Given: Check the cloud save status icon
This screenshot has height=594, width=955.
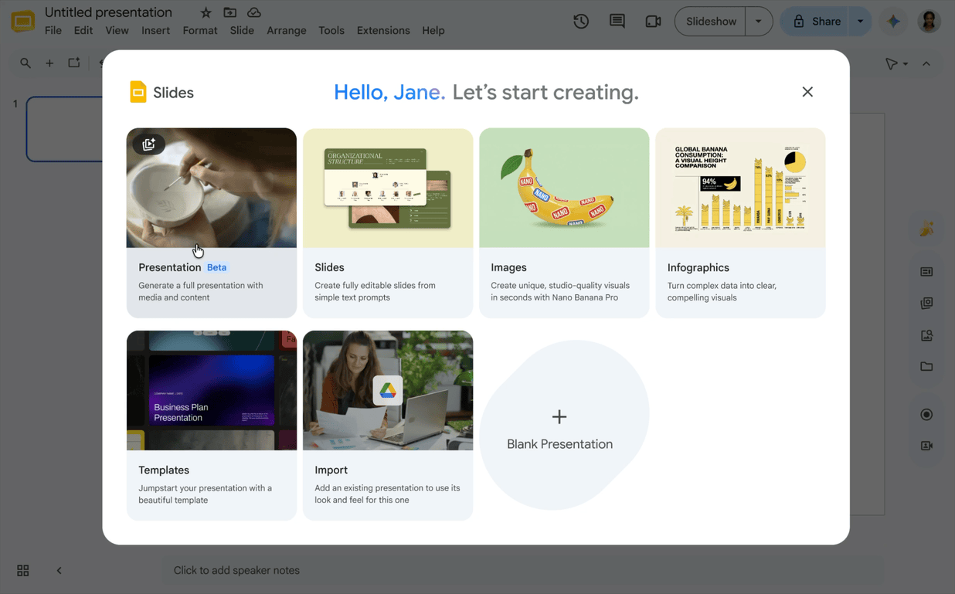Looking at the screenshot, I should click(253, 12).
